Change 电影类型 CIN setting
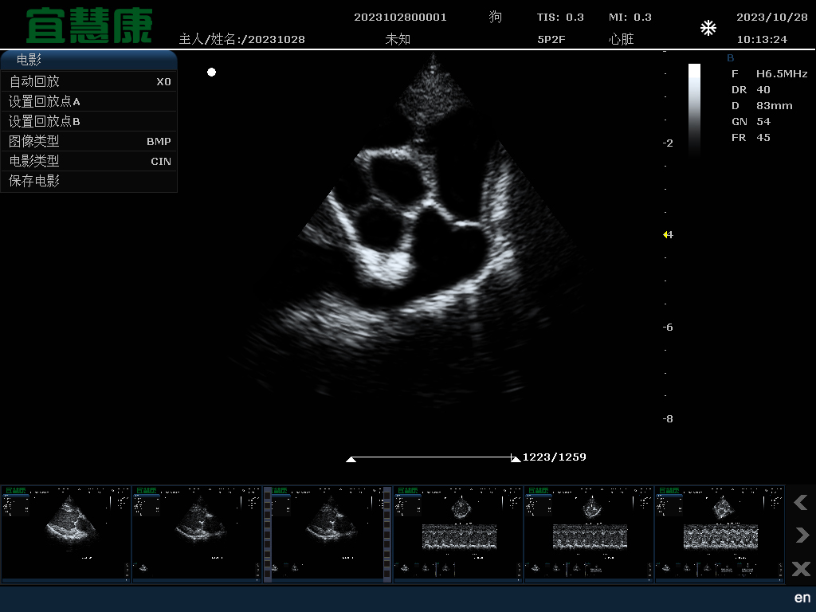816x612 pixels. click(x=88, y=161)
